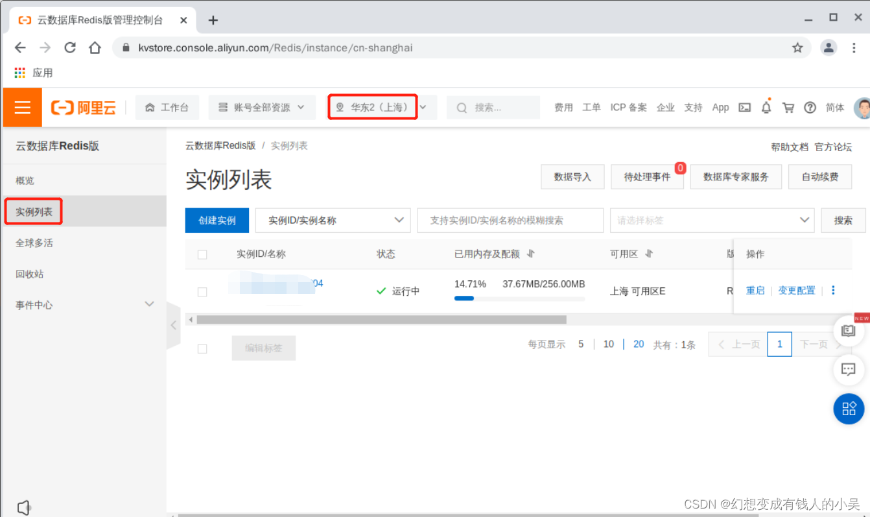
Task: Open the 帮助文档 link
Action: point(790,147)
